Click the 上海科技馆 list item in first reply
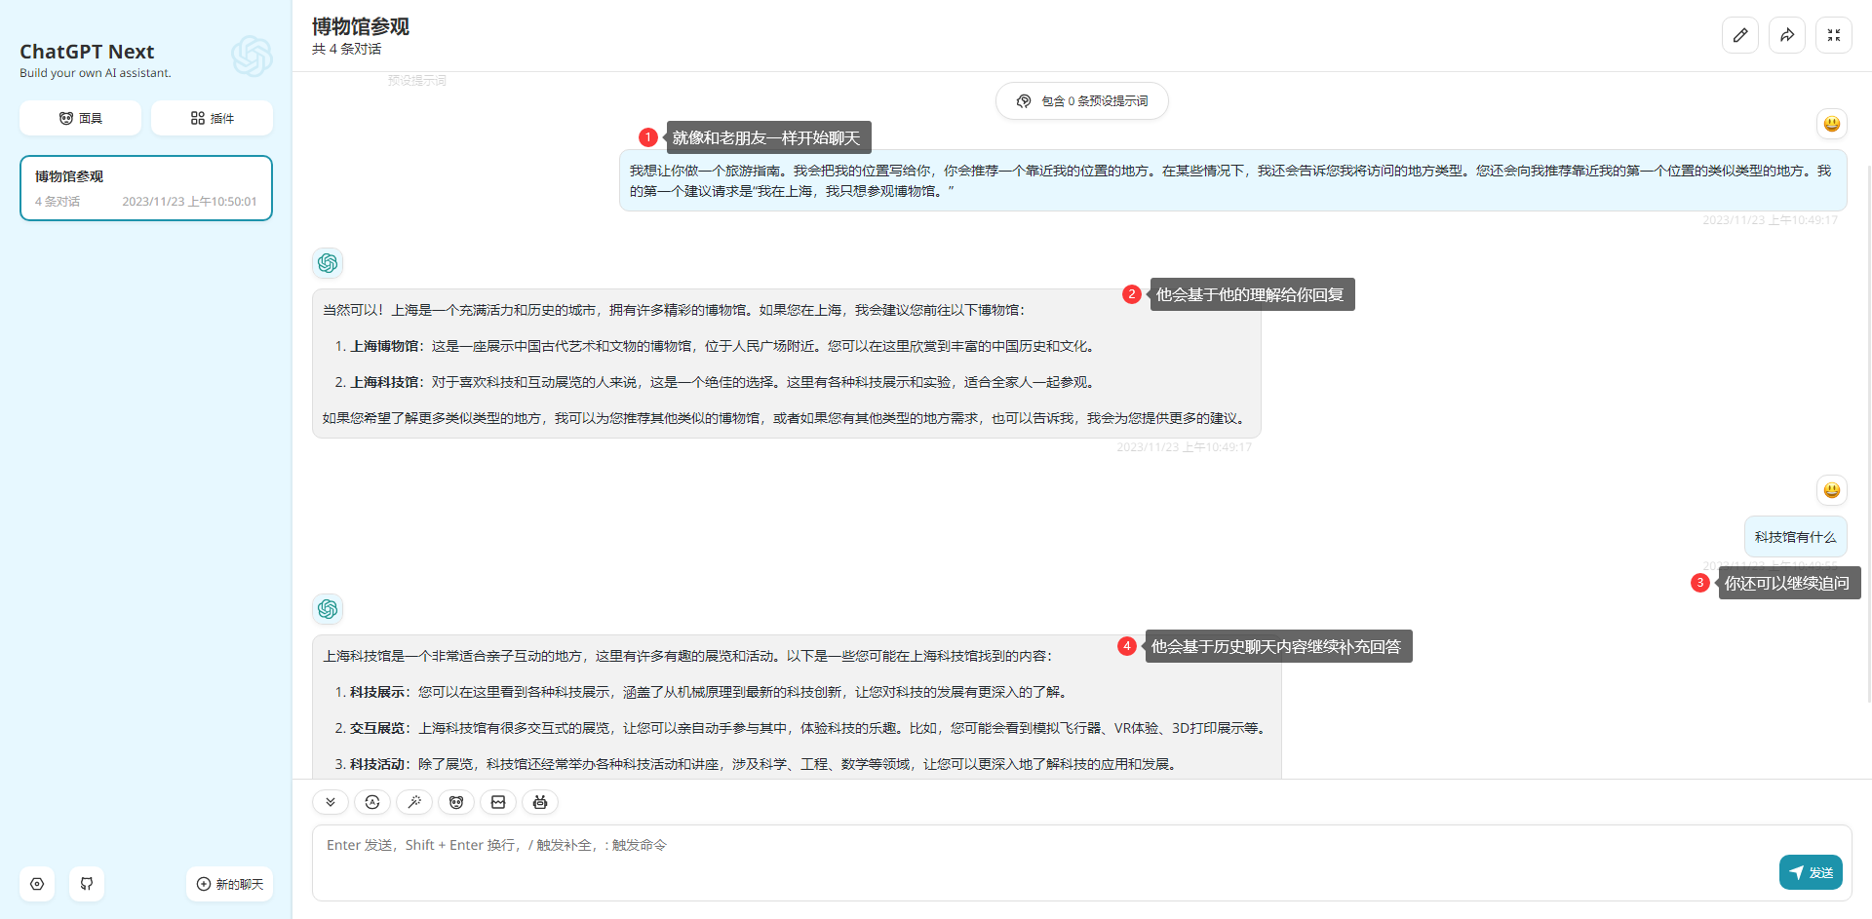This screenshot has width=1872, height=919. 724,382
